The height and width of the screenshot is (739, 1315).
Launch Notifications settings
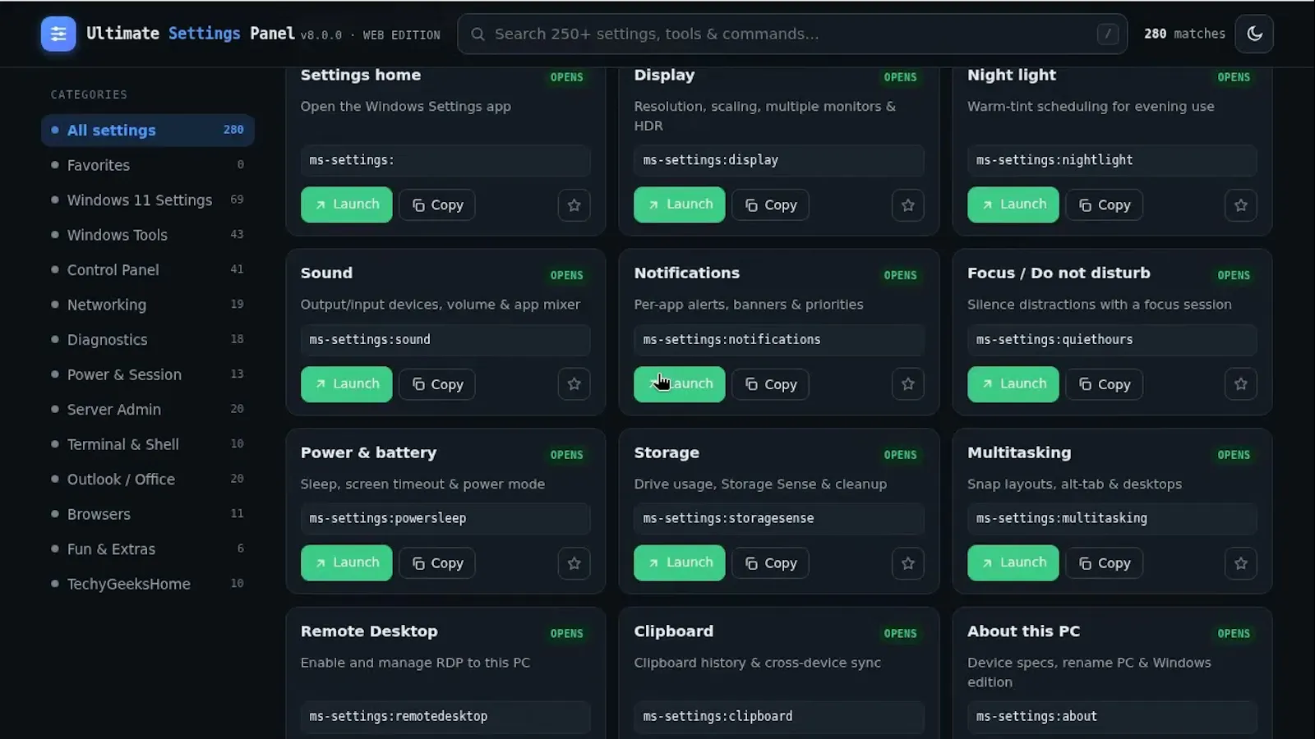[680, 383]
